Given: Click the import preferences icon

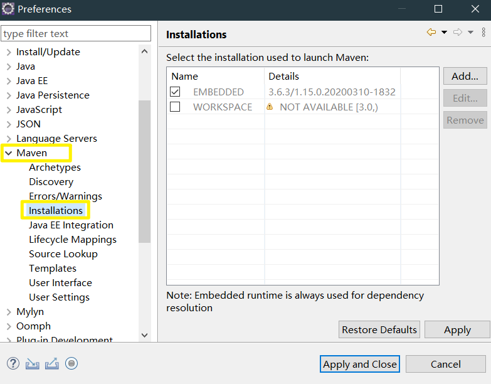Looking at the screenshot, I should tap(32, 363).
